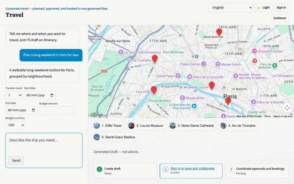Open the End date calendar picker

33,110
